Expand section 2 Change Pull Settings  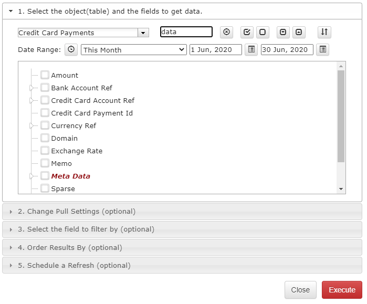[x=182, y=212]
